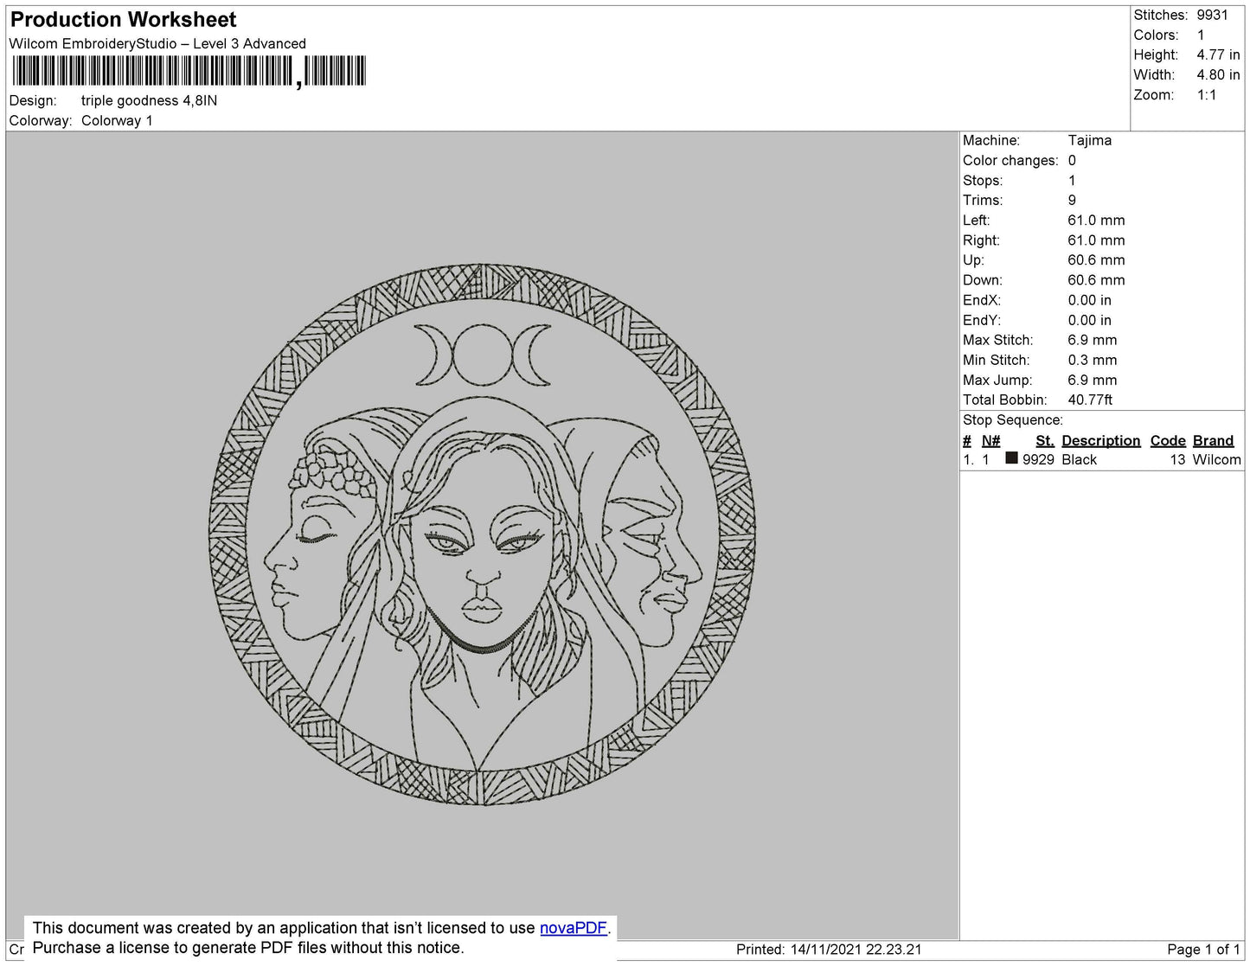Screen dimensions: 1250x966
Task: Click the printed date 14/11/2021 22.23.21
Action: pos(856,949)
